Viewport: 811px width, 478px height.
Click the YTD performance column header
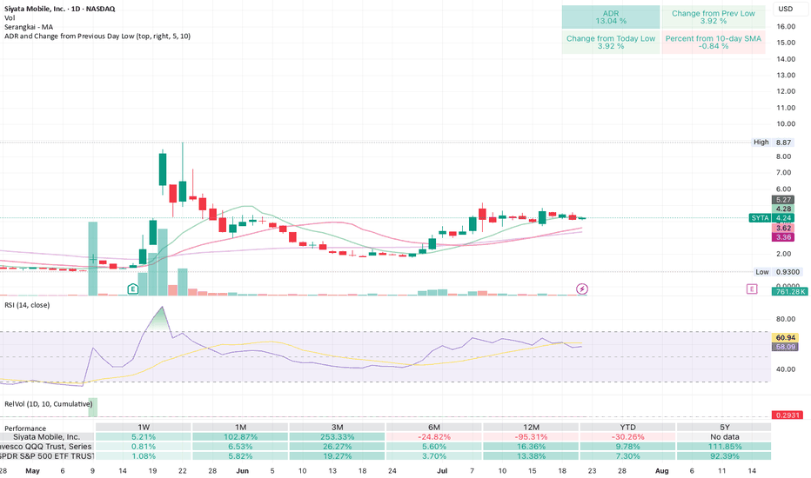(x=628, y=428)
